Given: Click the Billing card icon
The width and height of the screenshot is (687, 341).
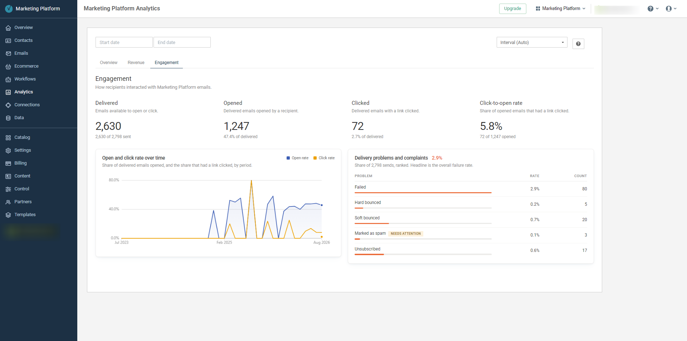Looking at the screenshot, I should pyautogui.click(x=8, y=164).
